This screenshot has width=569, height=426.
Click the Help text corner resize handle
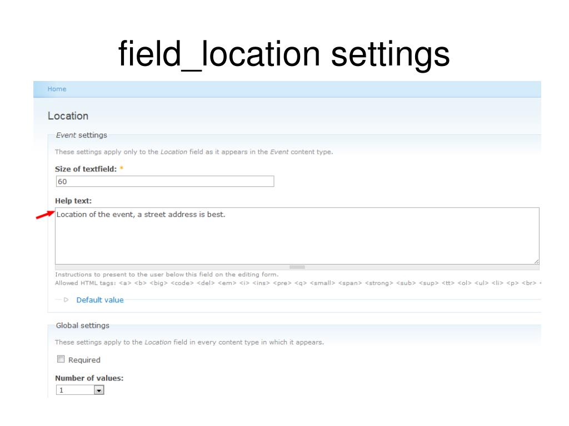coord(536,261)
